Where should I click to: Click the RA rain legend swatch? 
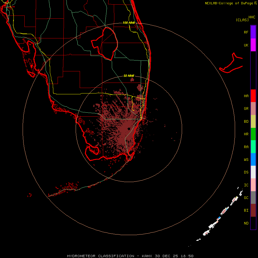253,147
